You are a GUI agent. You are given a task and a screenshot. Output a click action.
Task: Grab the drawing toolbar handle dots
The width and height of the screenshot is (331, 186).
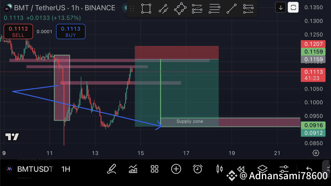[x=132, y=9]
